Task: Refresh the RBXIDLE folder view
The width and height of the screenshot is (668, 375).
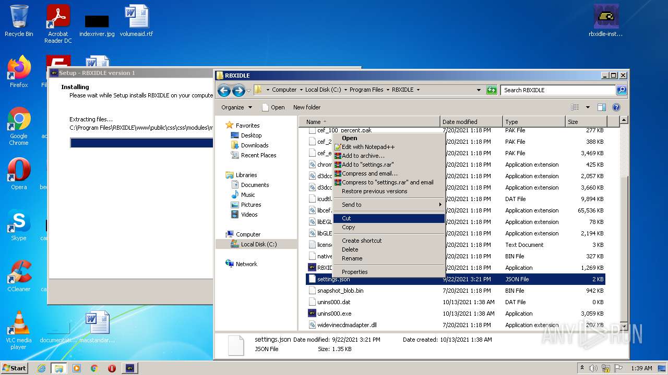Action: tap(491, 90)
